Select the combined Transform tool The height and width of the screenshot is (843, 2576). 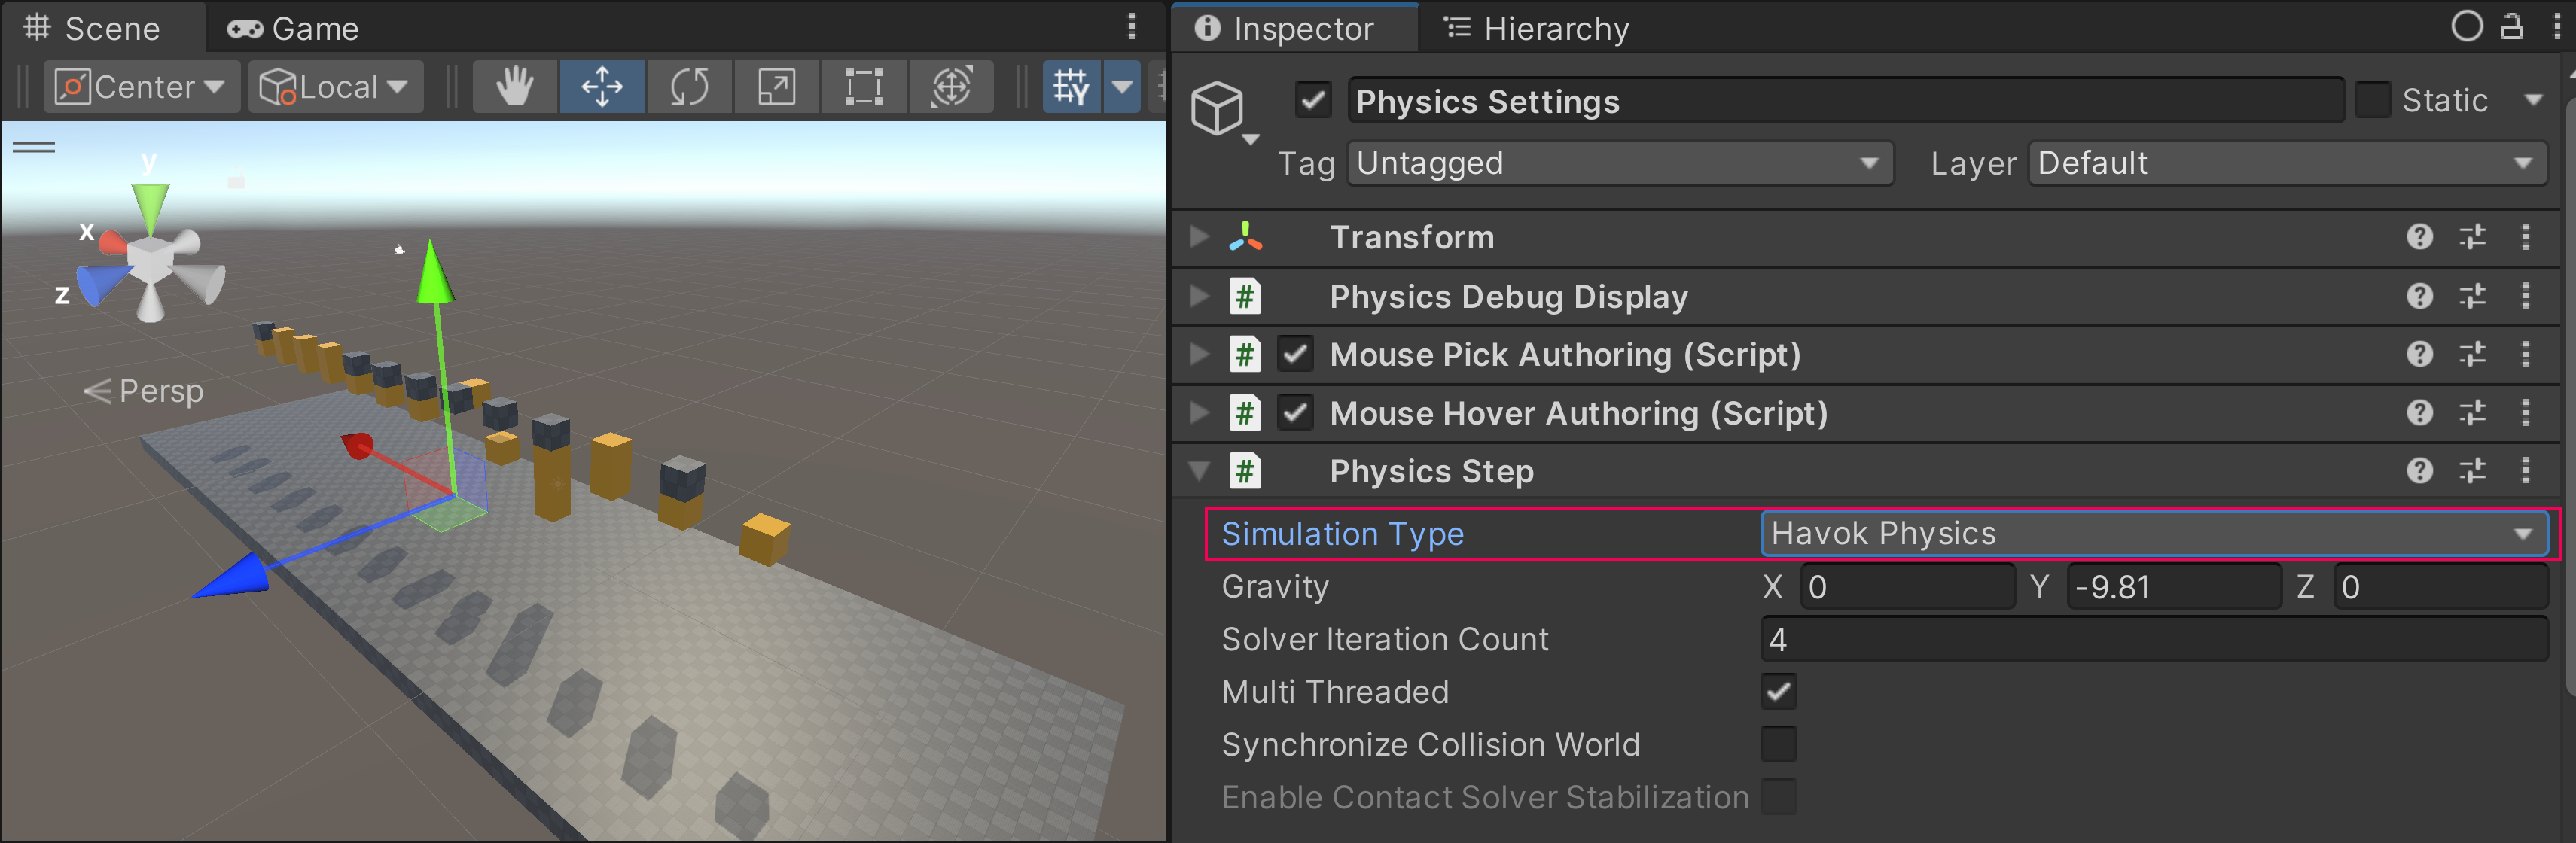point(950,87)
